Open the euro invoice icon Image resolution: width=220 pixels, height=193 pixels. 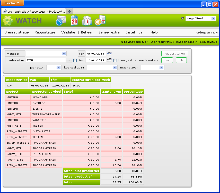pyautogui.click(x=100, y=20)
